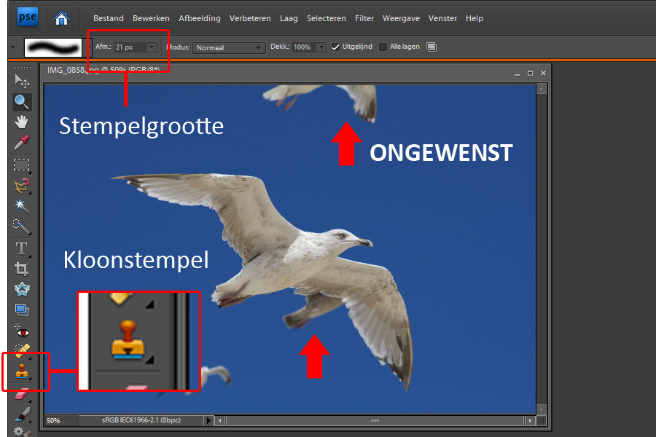
Task: Open the Bestand menu
Action: [x=109, y=18]
